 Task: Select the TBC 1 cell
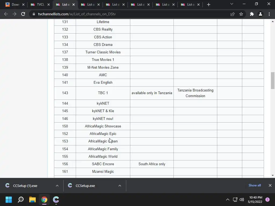coord(103,93)
